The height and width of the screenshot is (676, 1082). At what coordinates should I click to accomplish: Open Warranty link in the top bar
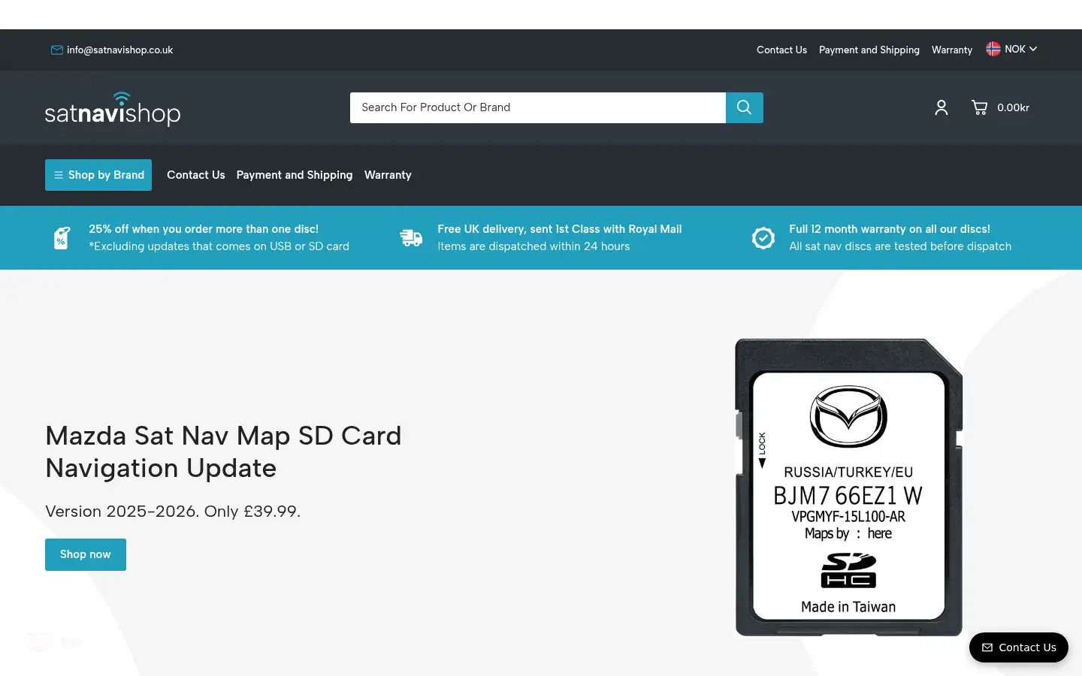coord(952,50)
